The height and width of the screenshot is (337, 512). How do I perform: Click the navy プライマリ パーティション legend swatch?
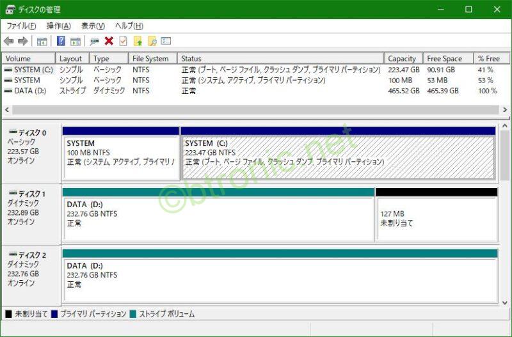click(x=54, y=314)
